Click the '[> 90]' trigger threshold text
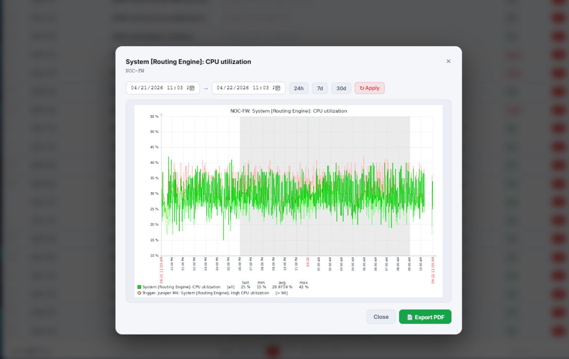 (x=282, y=293)
